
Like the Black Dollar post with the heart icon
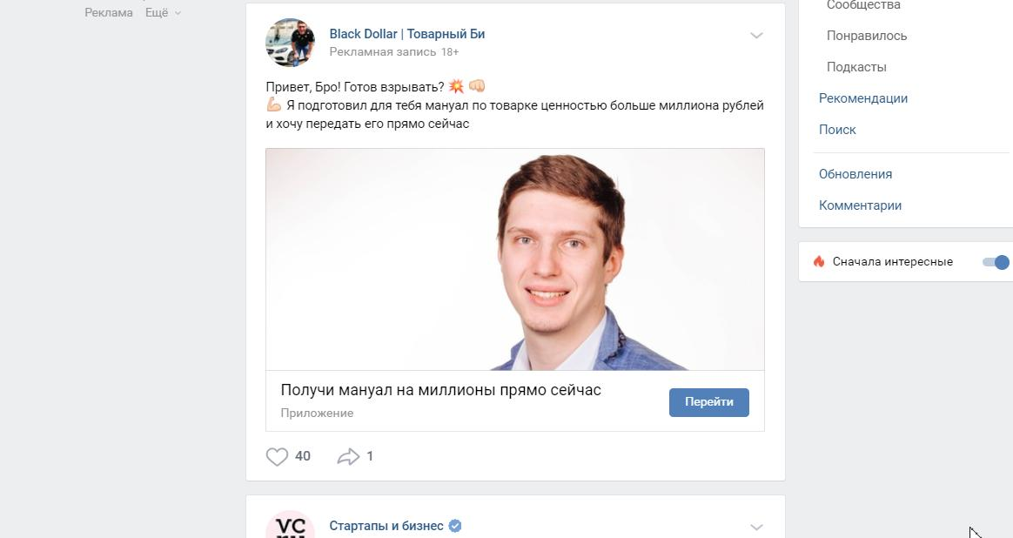(277, 456)
